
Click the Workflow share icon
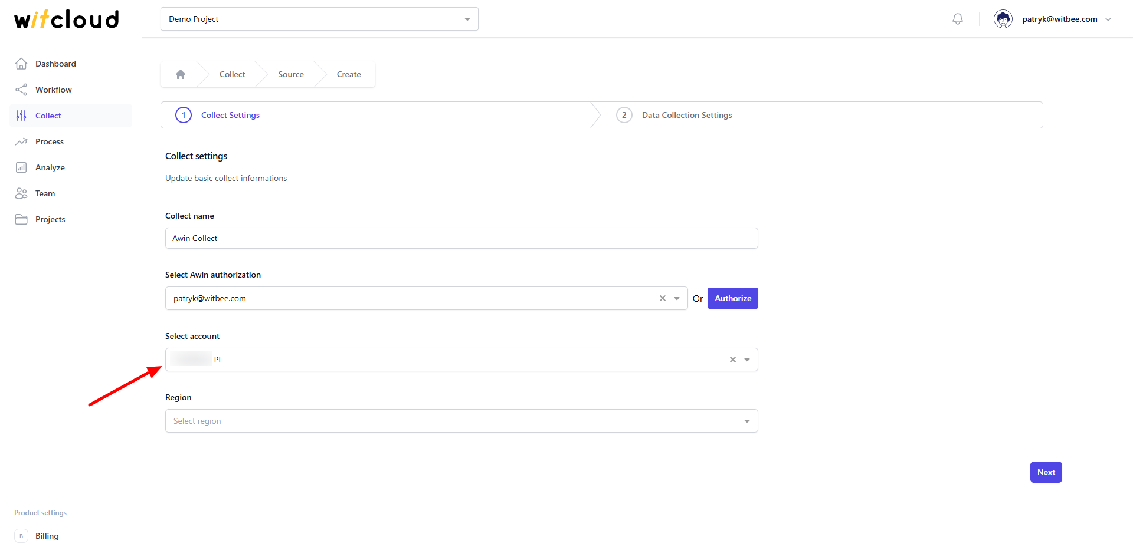[x=21, y=90]
